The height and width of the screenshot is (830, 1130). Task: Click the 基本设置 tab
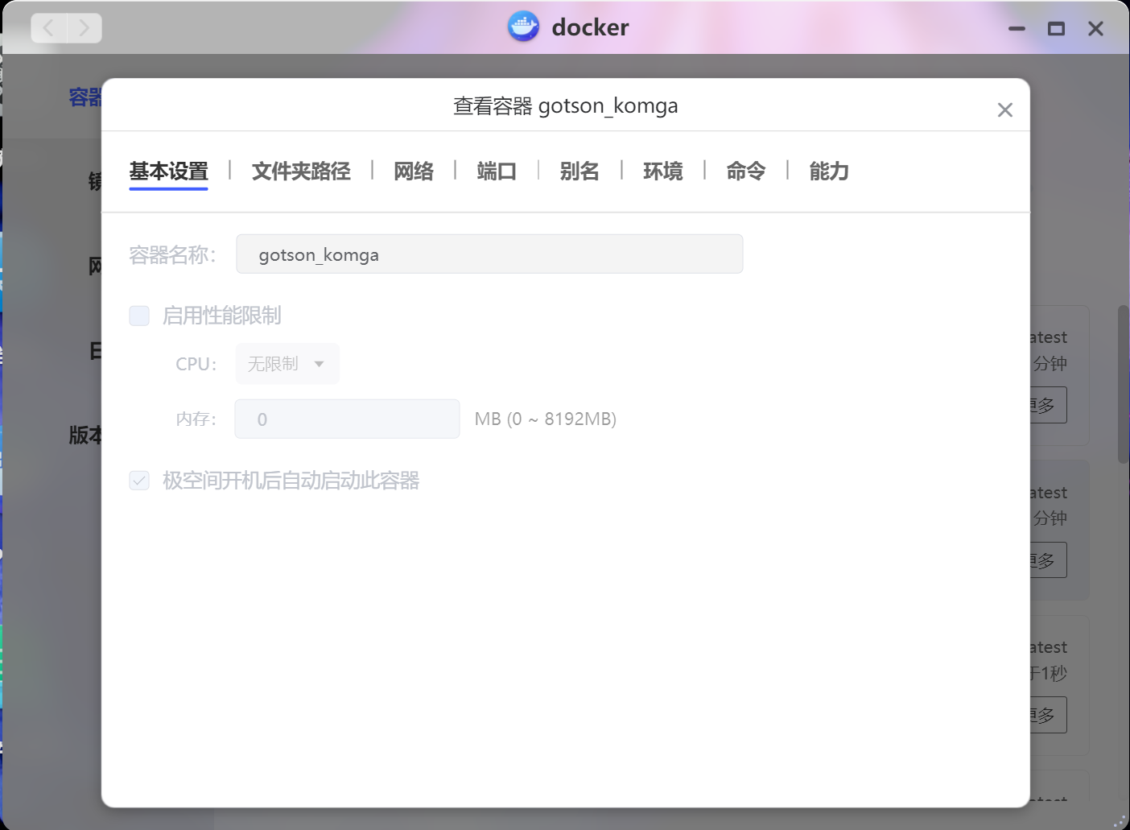tap(168, 171)
